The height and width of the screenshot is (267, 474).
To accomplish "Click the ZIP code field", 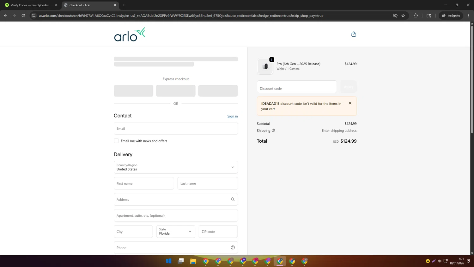I will tap(218, 231).
